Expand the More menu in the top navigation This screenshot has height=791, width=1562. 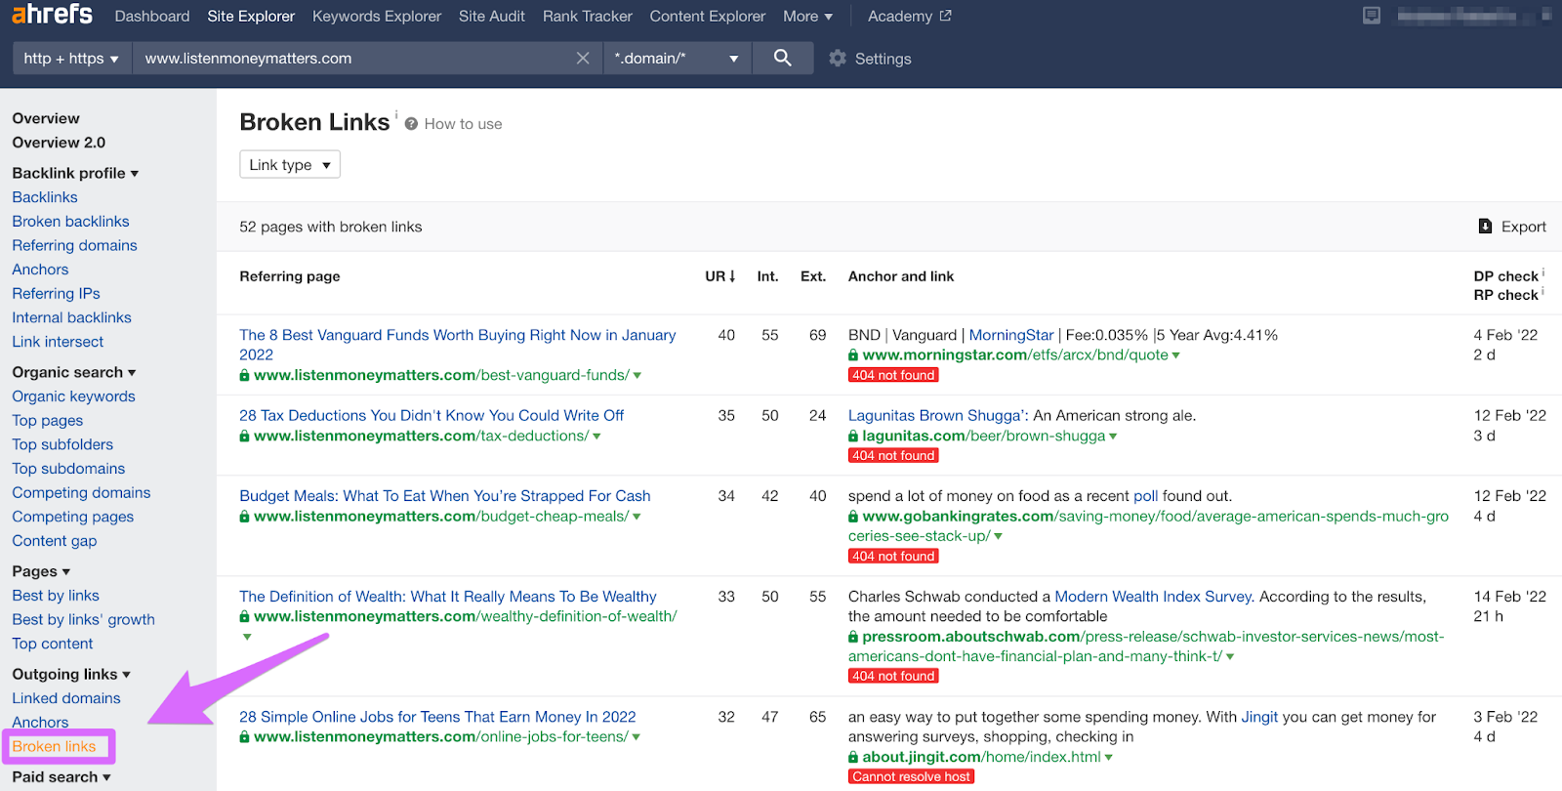pyautogui.click(x=808, y=16)
